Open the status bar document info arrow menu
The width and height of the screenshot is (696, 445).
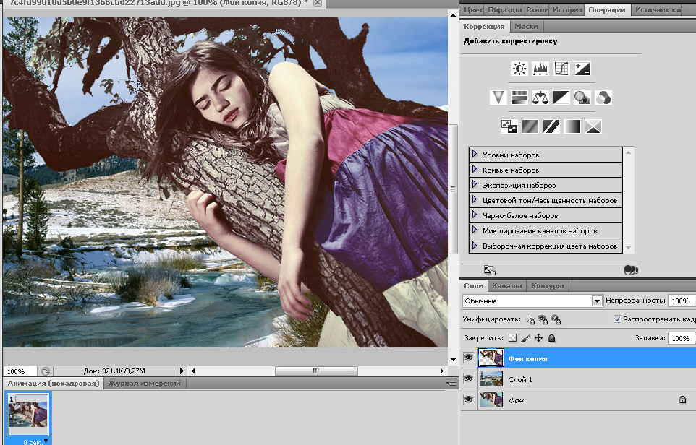pos(181,371)
